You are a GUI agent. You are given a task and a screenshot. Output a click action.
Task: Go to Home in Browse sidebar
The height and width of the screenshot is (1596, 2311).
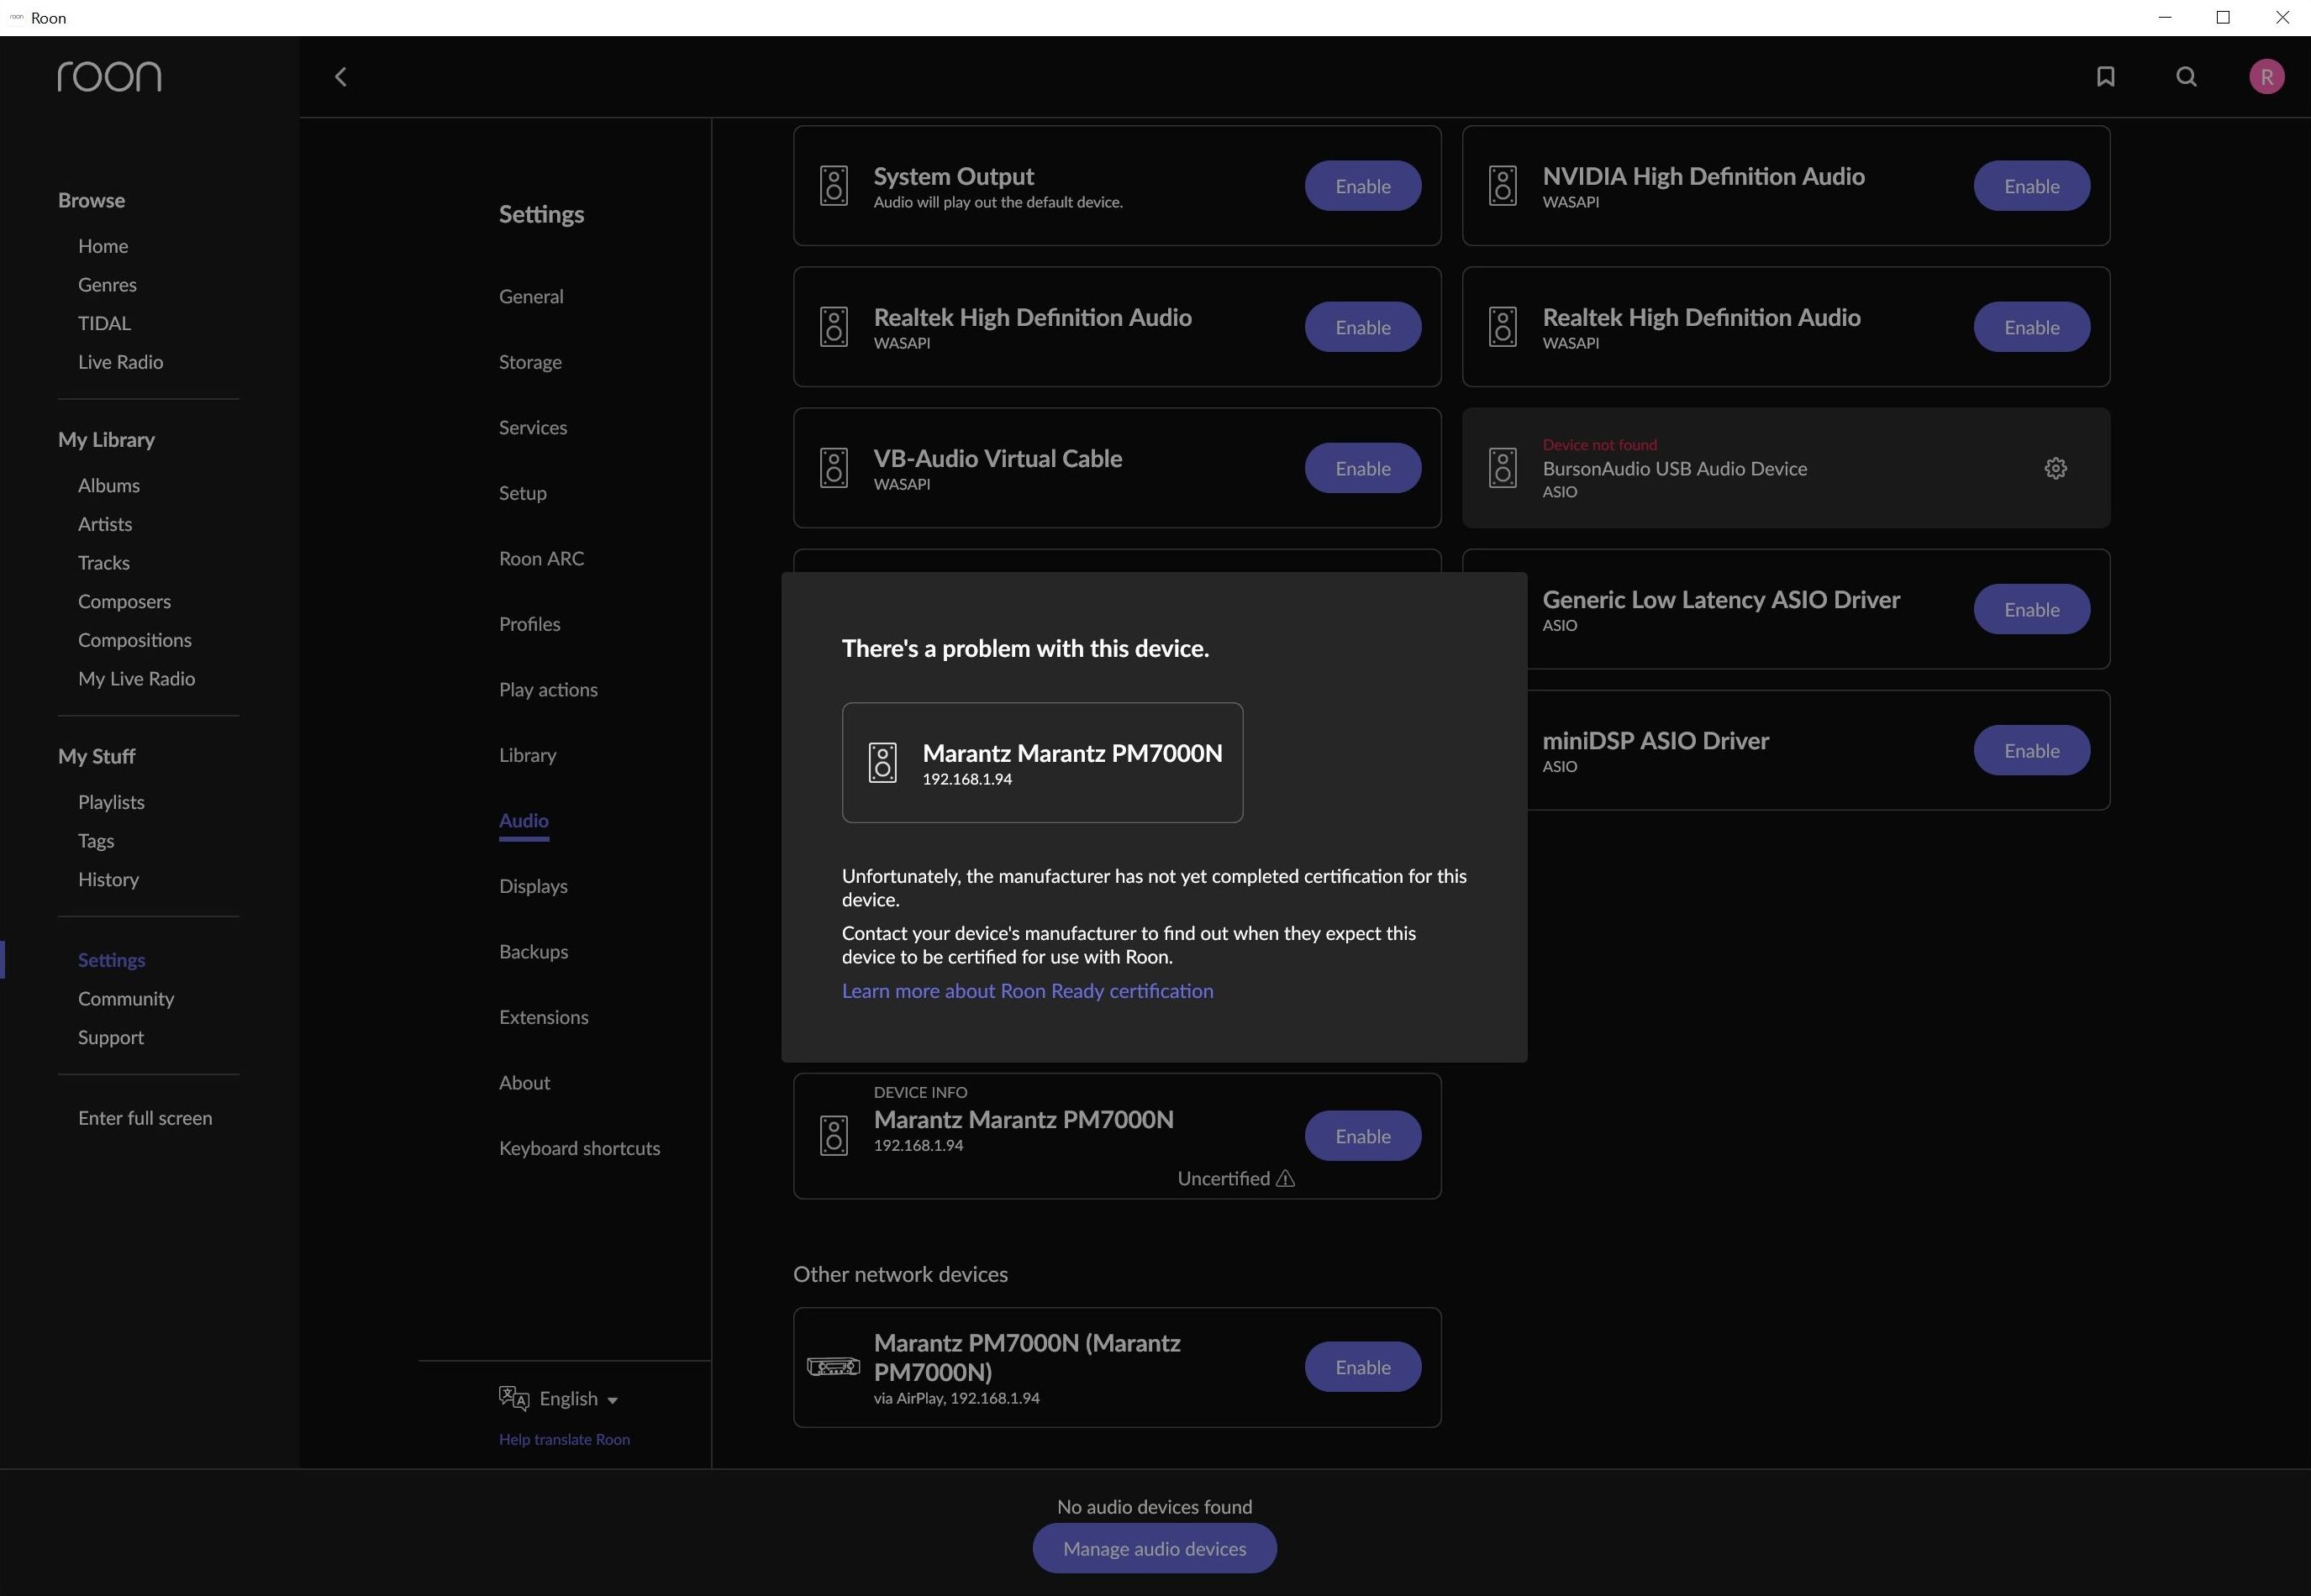pos(103,246)
